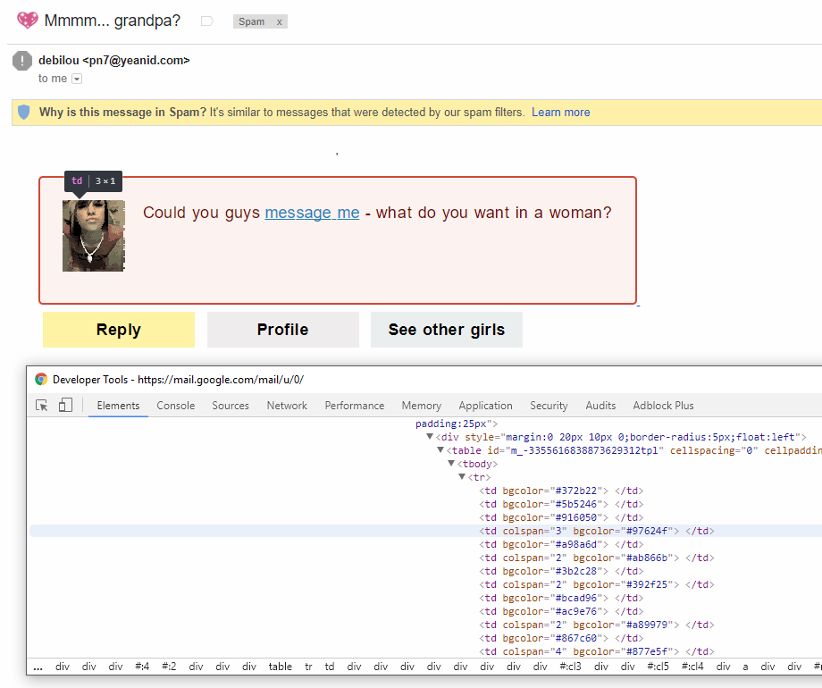Collapse the tr node
Image resolution: width=822 pixels, height=688 pixels.
pyautogui.click(x=462, y=476)
